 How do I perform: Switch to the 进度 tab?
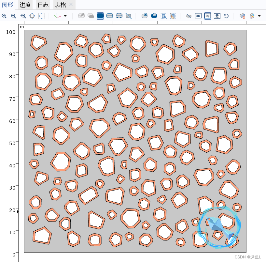pyautogui.click(x=26, y=5)
